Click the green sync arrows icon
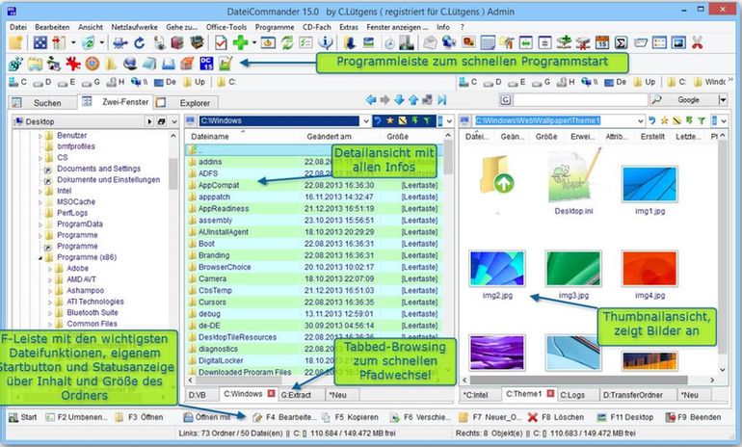742x447 pixels. pos(287,42)
